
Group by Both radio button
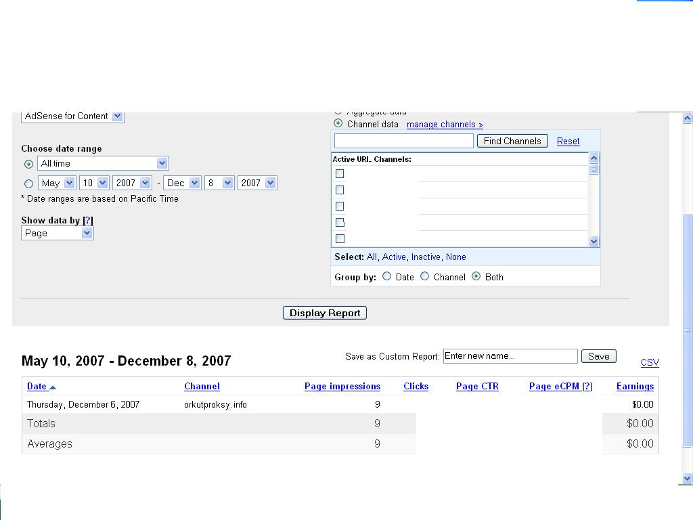[476, 276]
